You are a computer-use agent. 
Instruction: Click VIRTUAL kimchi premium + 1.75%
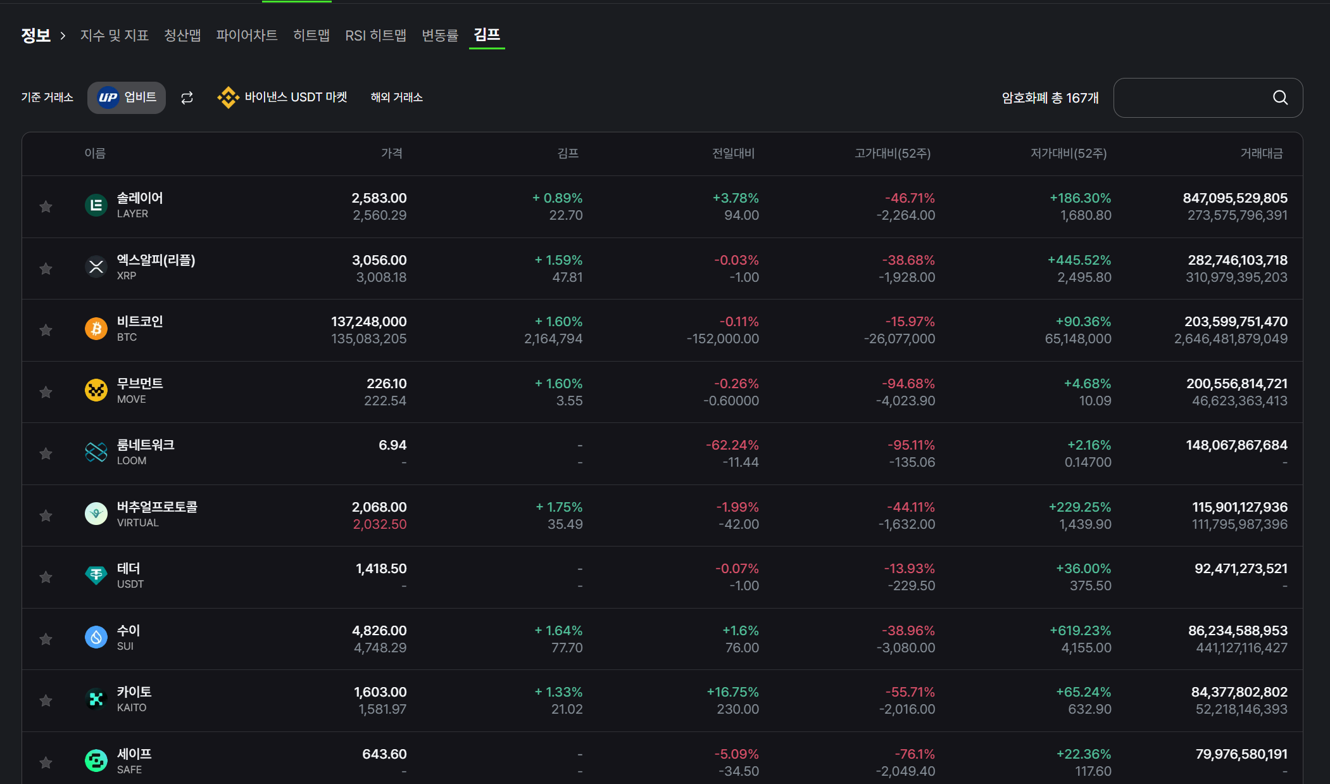pyautogui.click(x=559, y=507)
